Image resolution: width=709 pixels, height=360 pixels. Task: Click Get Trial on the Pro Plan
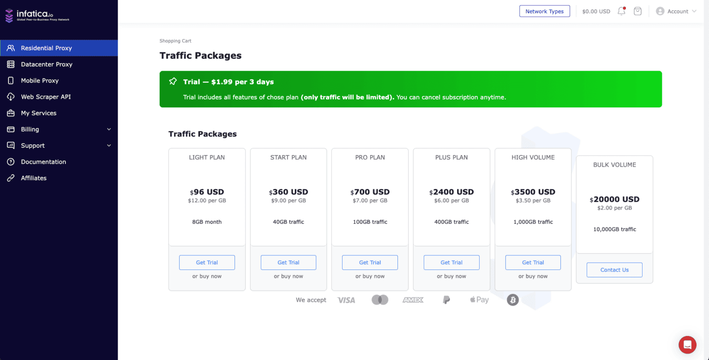coord(370,262)
